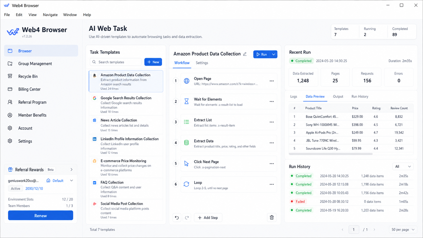Open the File menu
This screenshot has width=423, height=238.
(7, 15)
